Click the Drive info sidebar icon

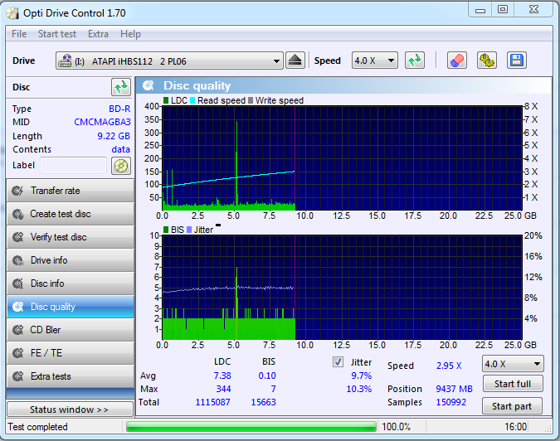pyautogui.click(x=17, y=260)
